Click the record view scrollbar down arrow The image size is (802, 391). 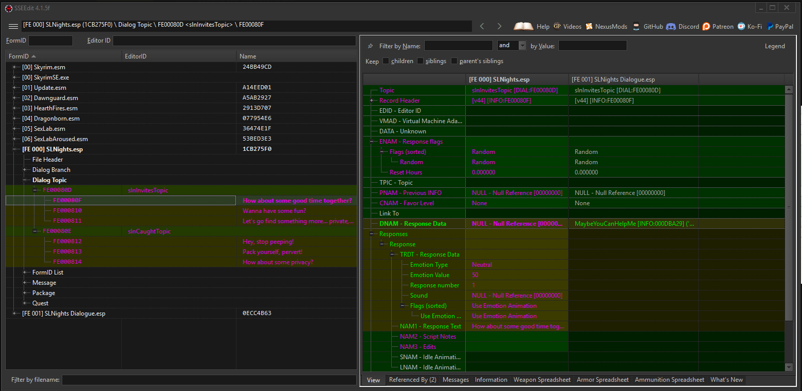(x=789, y=366)
